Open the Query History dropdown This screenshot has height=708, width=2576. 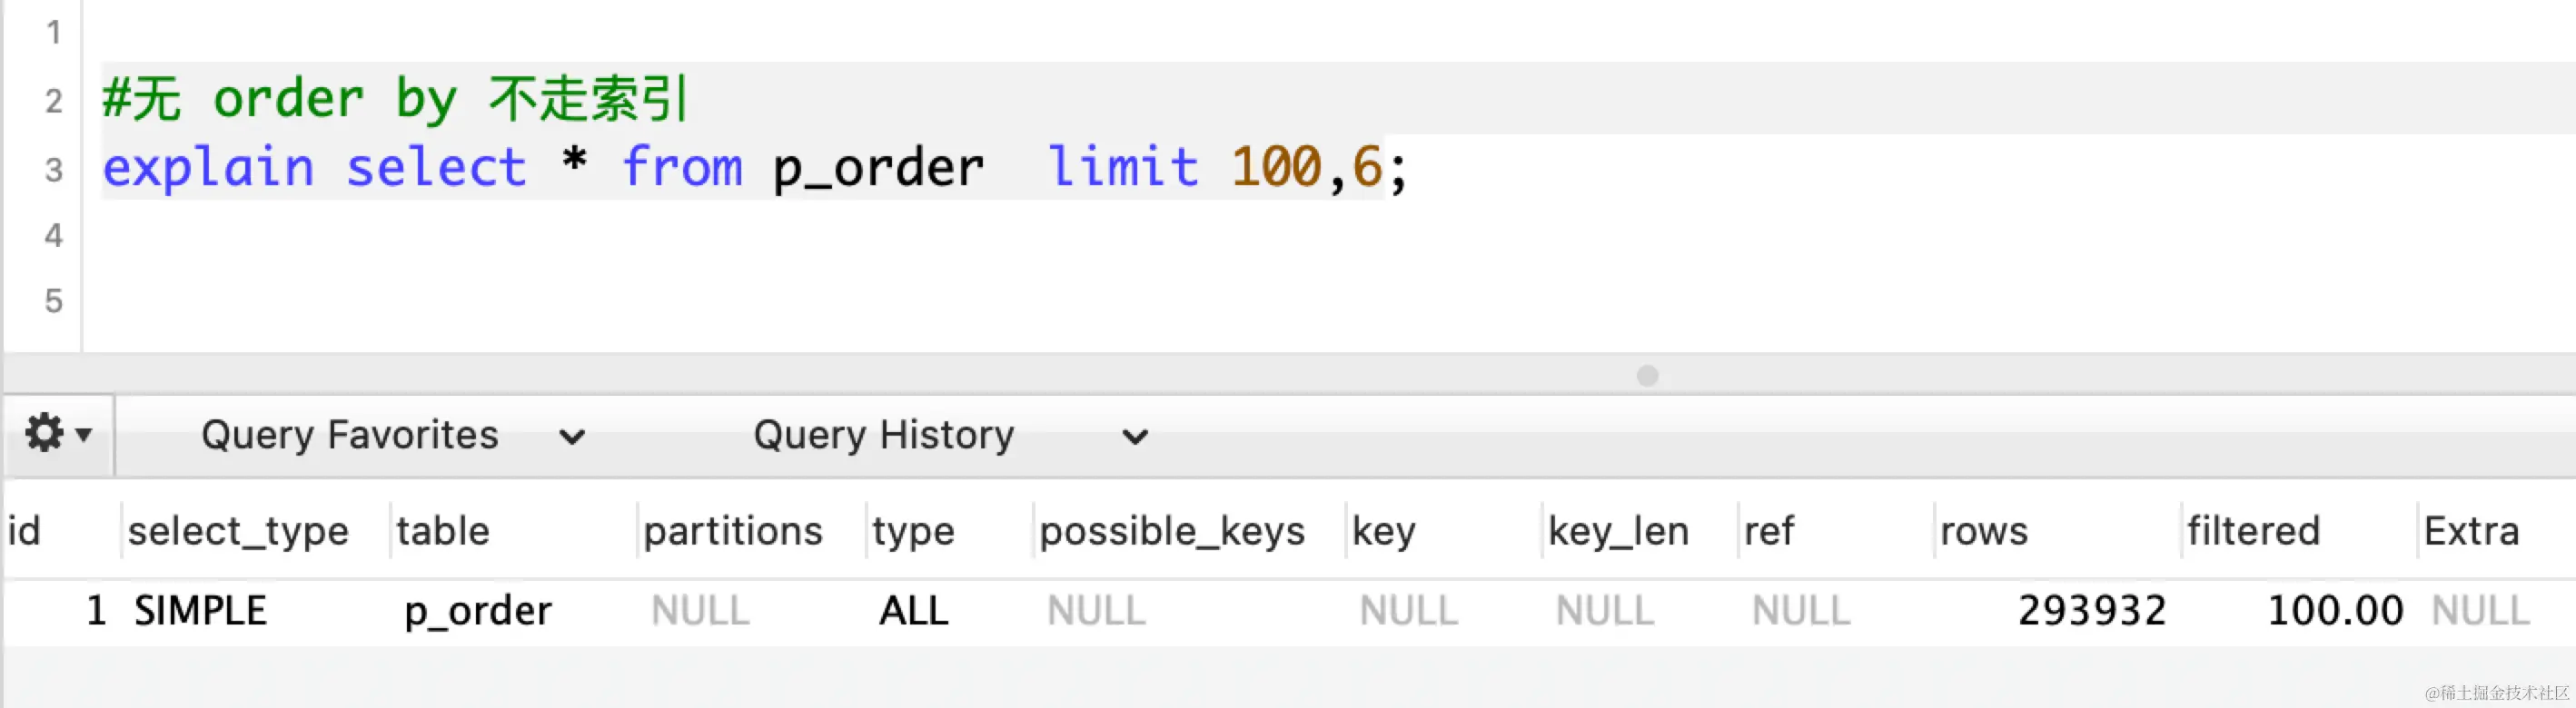pos(949,436)
